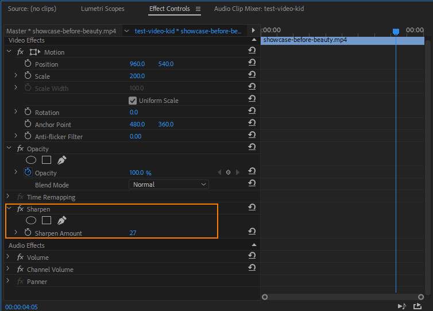Screen dimensions: 433x311
Task: Click Scale value 200.0
Action: [137, 76]
